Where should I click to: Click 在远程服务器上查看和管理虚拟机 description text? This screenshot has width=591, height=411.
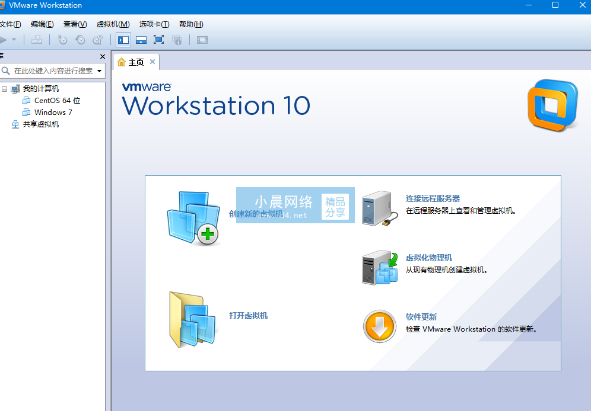coord(460,211)
